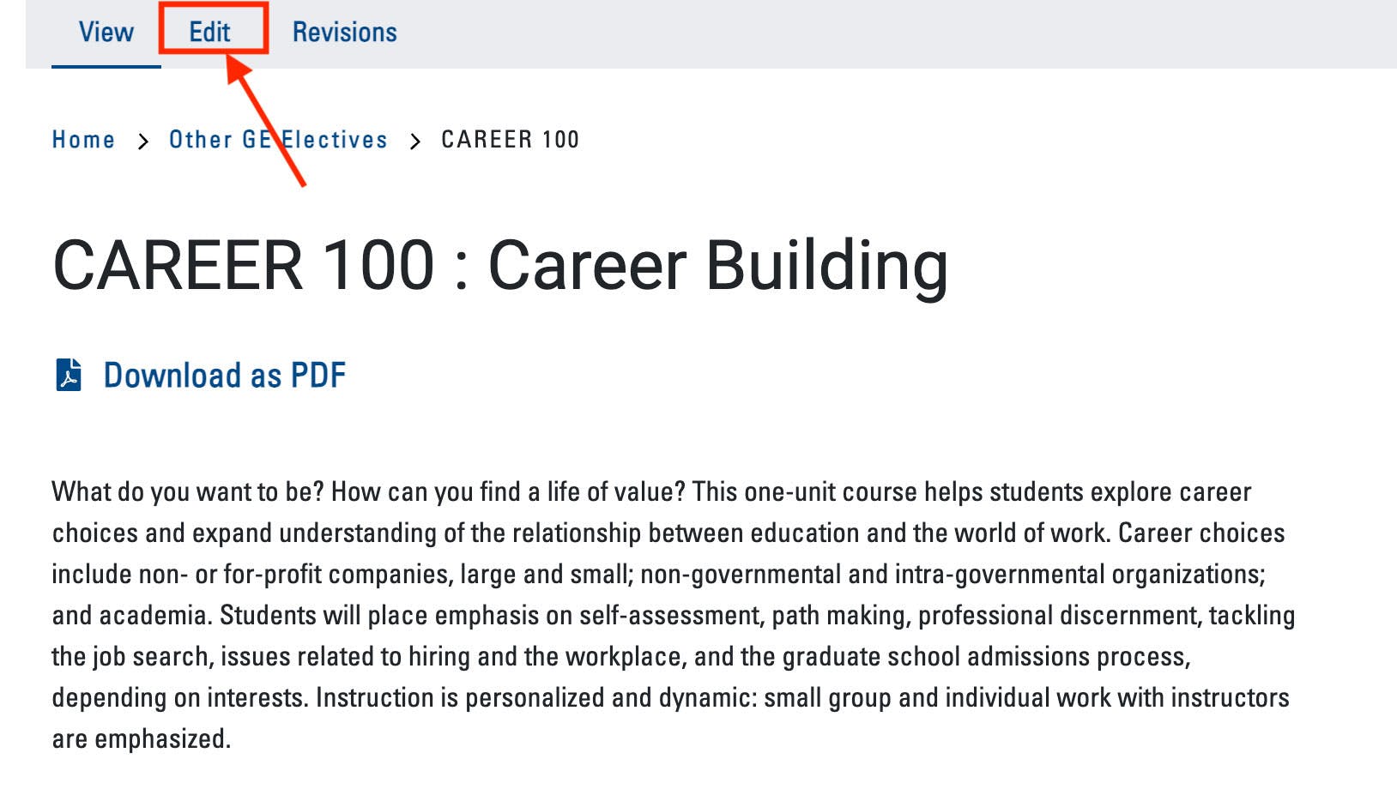
Task: Switch to the View tab
Action: [x=106, y=33]
